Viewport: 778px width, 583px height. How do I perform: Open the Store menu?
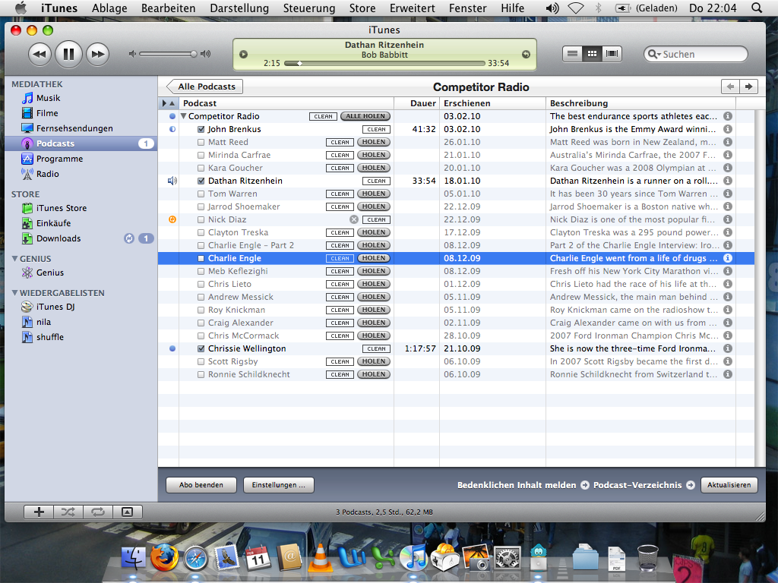click(362, 8)
